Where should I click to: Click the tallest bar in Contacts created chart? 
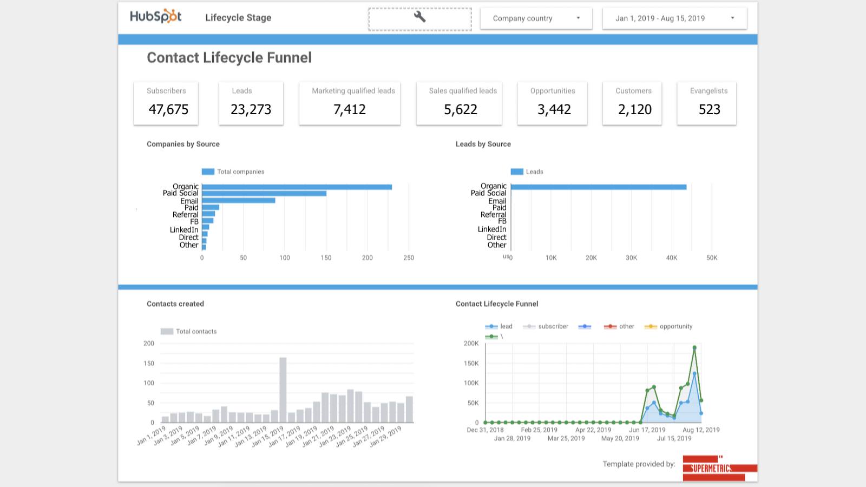(283, 390)
